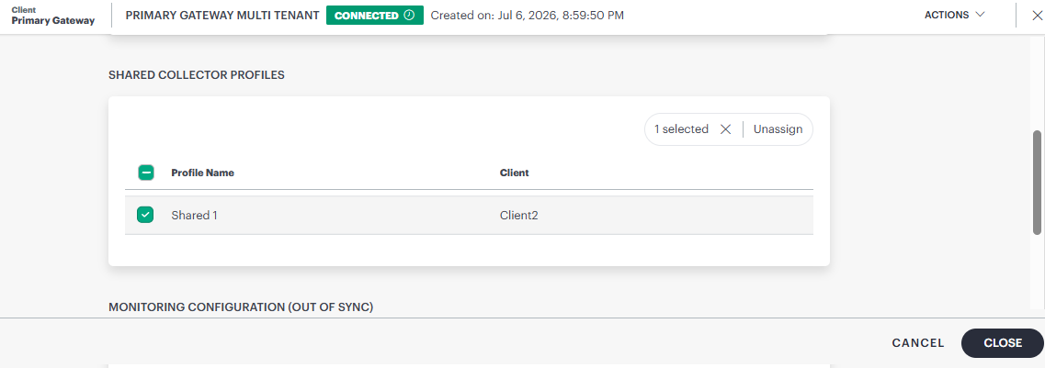Click the CLOSE button

pos(1003,343)
